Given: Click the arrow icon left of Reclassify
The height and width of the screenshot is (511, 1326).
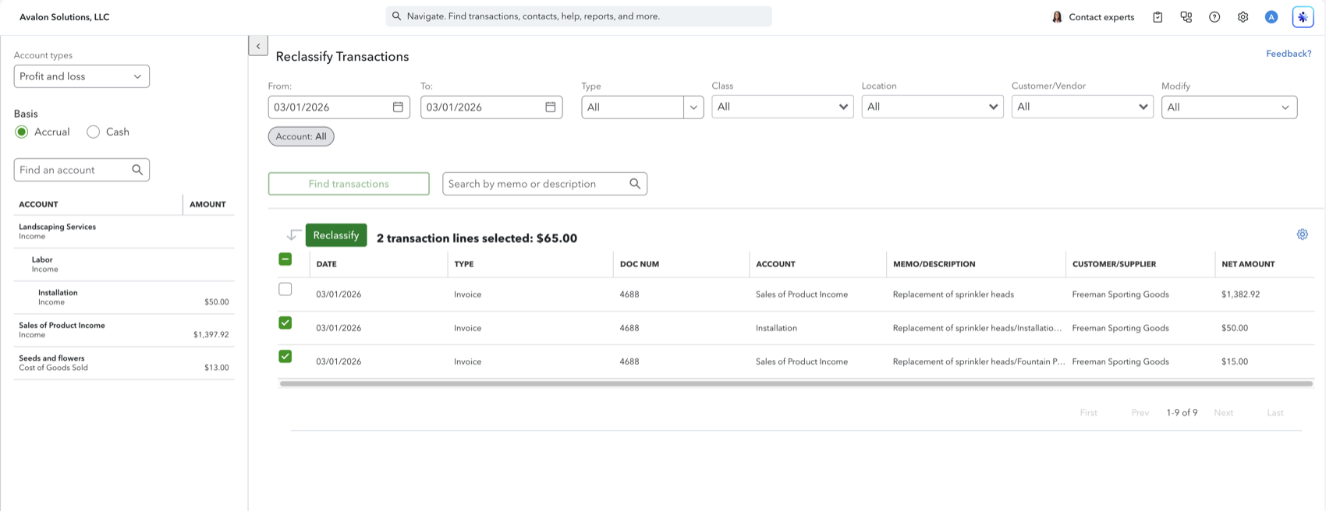Looking at the screenshot, I should 293,235.
